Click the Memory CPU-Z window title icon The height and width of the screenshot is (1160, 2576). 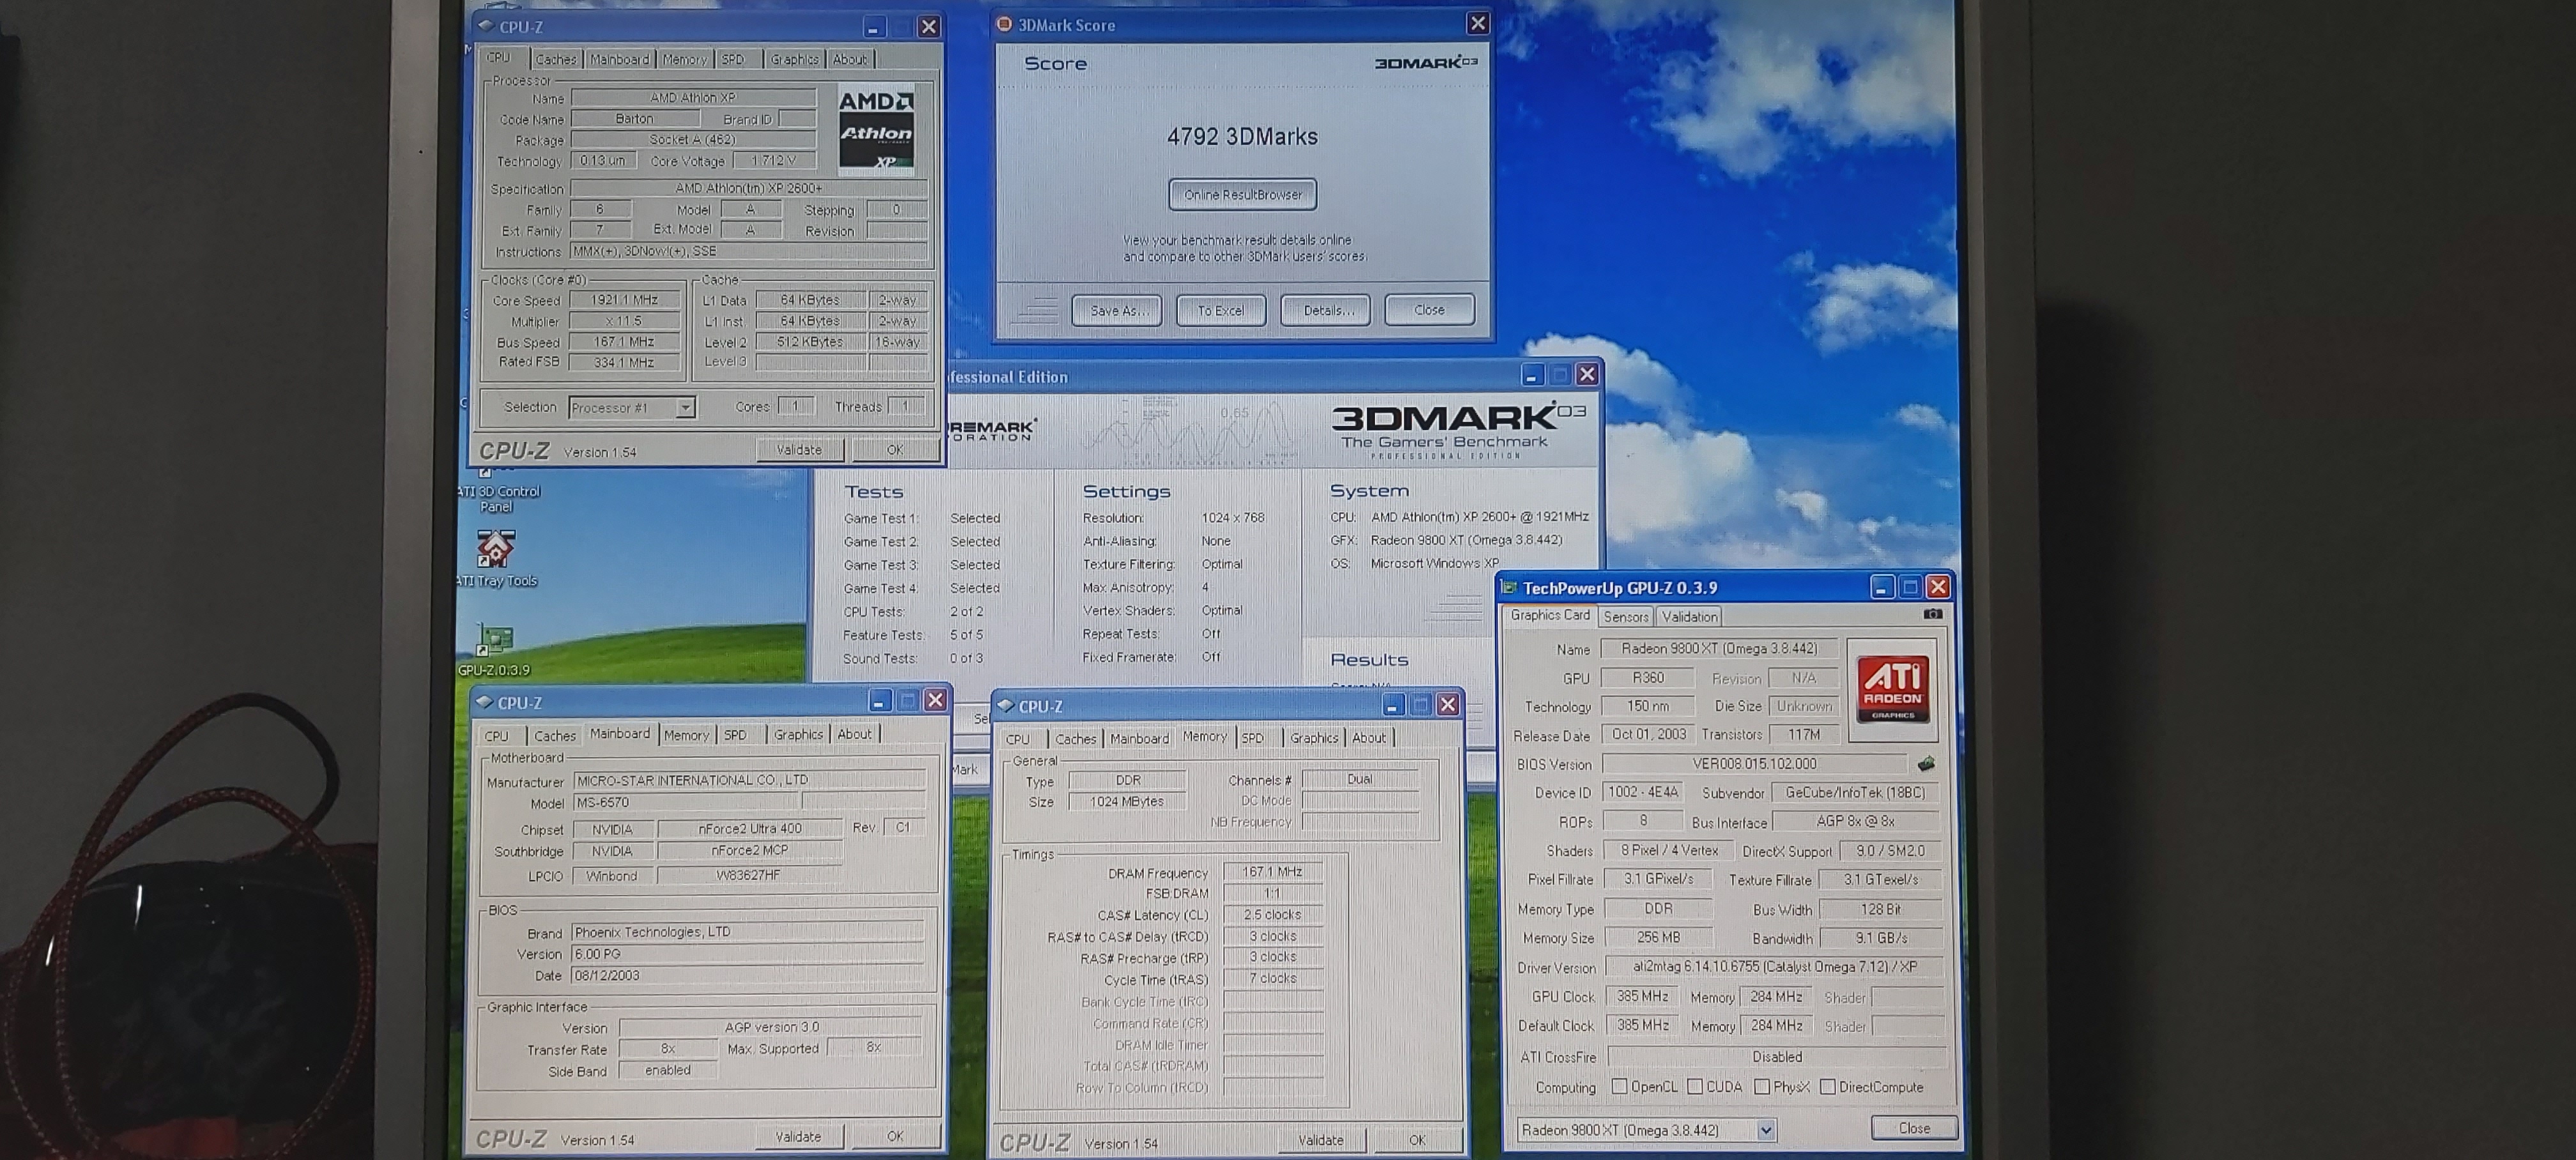tap(1005, 706)
